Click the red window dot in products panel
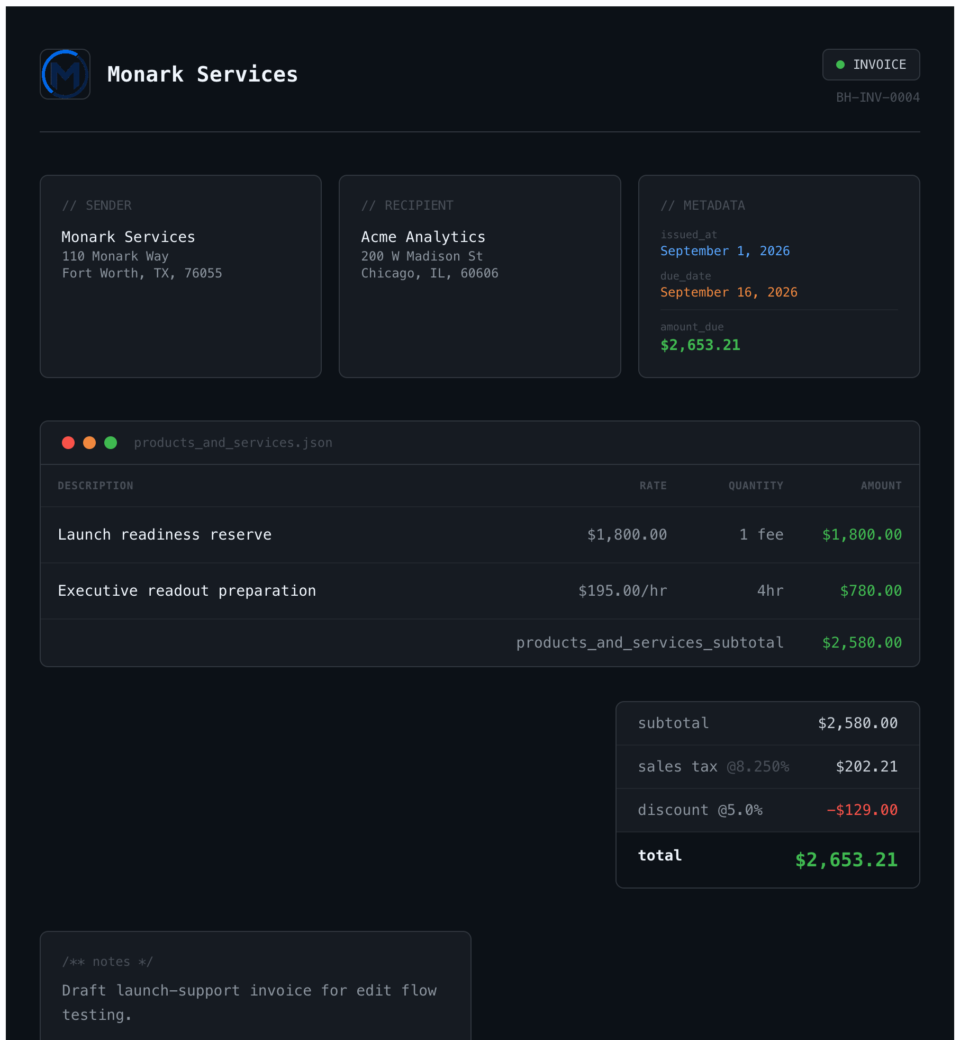This screenshot has height=1040, width=960. pyautogui.click(x=68, y=443)
